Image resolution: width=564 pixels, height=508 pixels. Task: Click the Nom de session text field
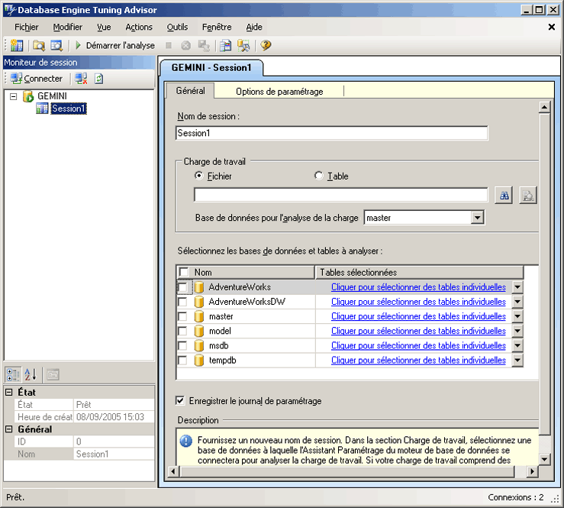(x=331, y=134)
